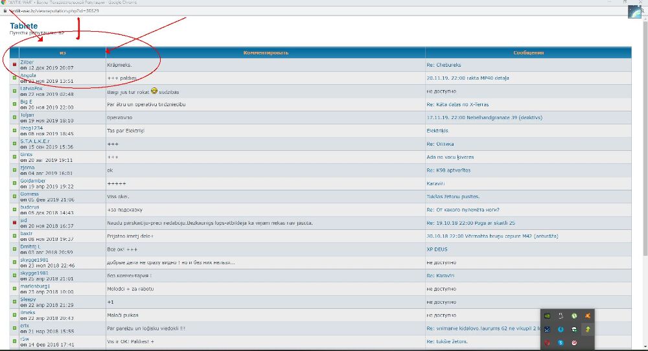Viewport: 648px width, 351px height.
Task: Open 'Re: 19.10.18 22:00 Poga ar skaitli 25' link
Action: (x=470, y=223)
